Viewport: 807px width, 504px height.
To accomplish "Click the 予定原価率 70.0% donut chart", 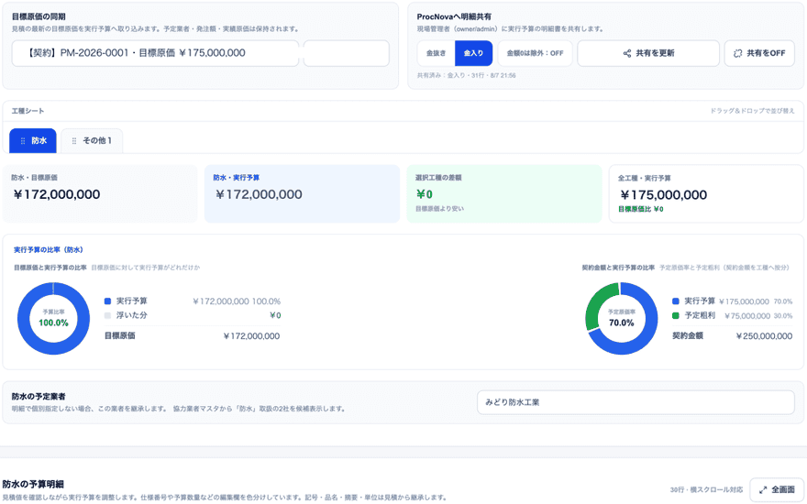I will 621,318.
